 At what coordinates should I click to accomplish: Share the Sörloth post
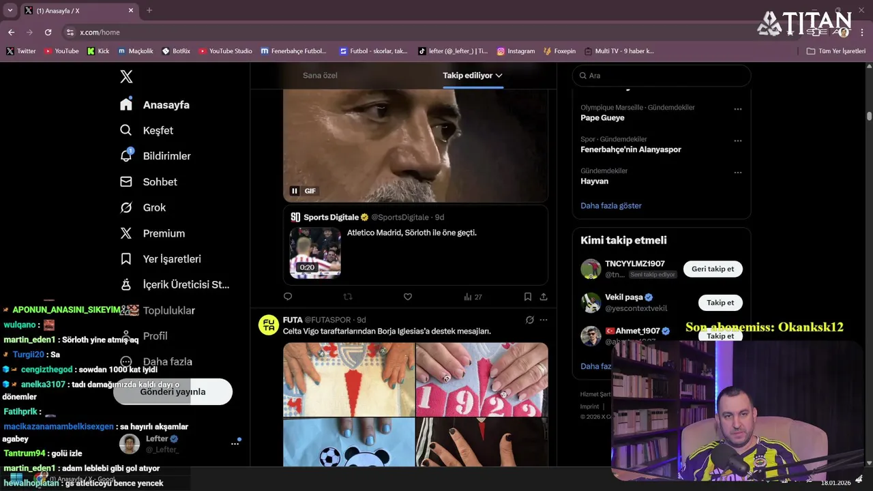(x=544, y=297)
